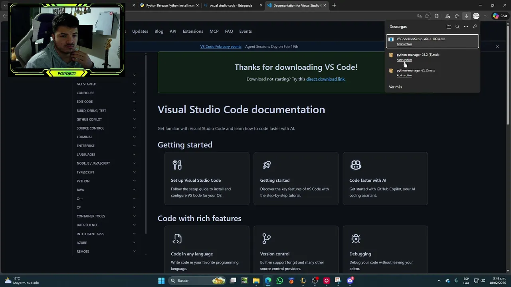Close the announcement banner
This screenshot has width=511, height=287.
pos(497,47)
